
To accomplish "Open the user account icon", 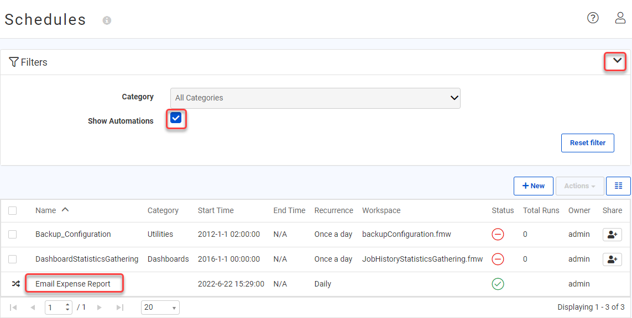I will click(x=620, y=18).
